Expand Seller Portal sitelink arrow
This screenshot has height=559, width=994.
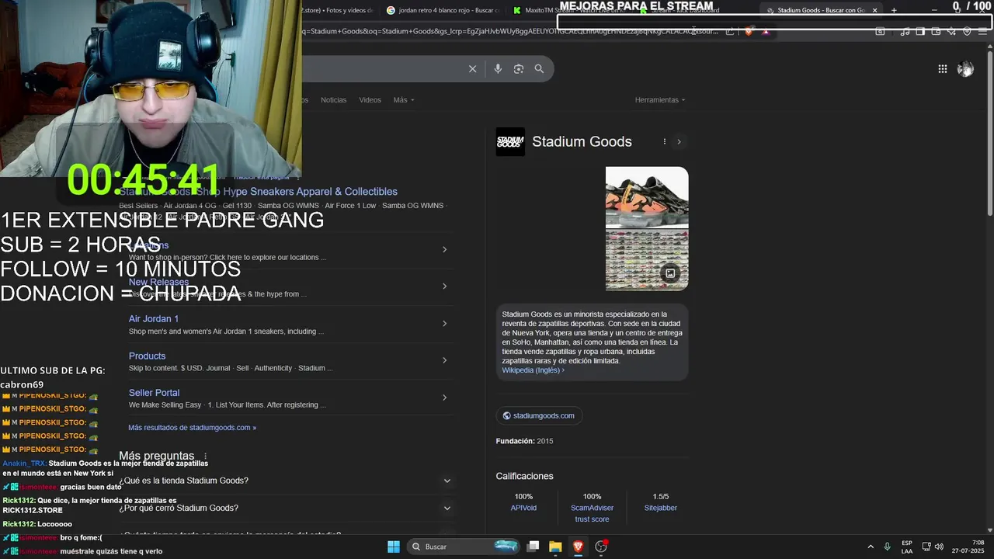tap(445, 398)
